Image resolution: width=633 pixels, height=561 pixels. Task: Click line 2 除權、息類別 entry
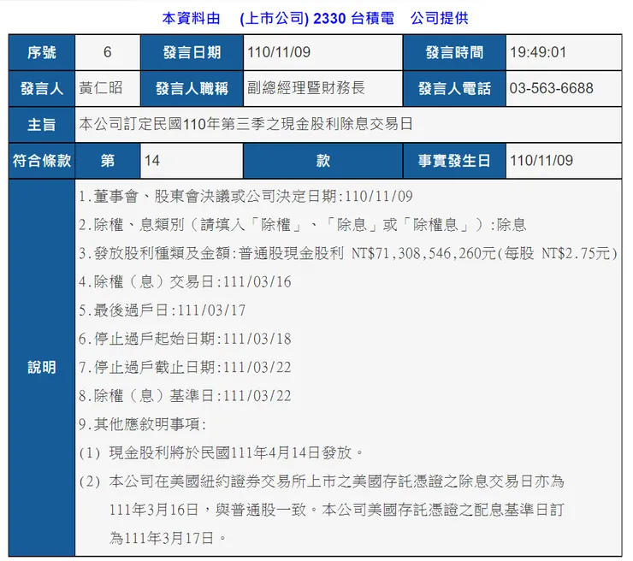coord(302,225)
